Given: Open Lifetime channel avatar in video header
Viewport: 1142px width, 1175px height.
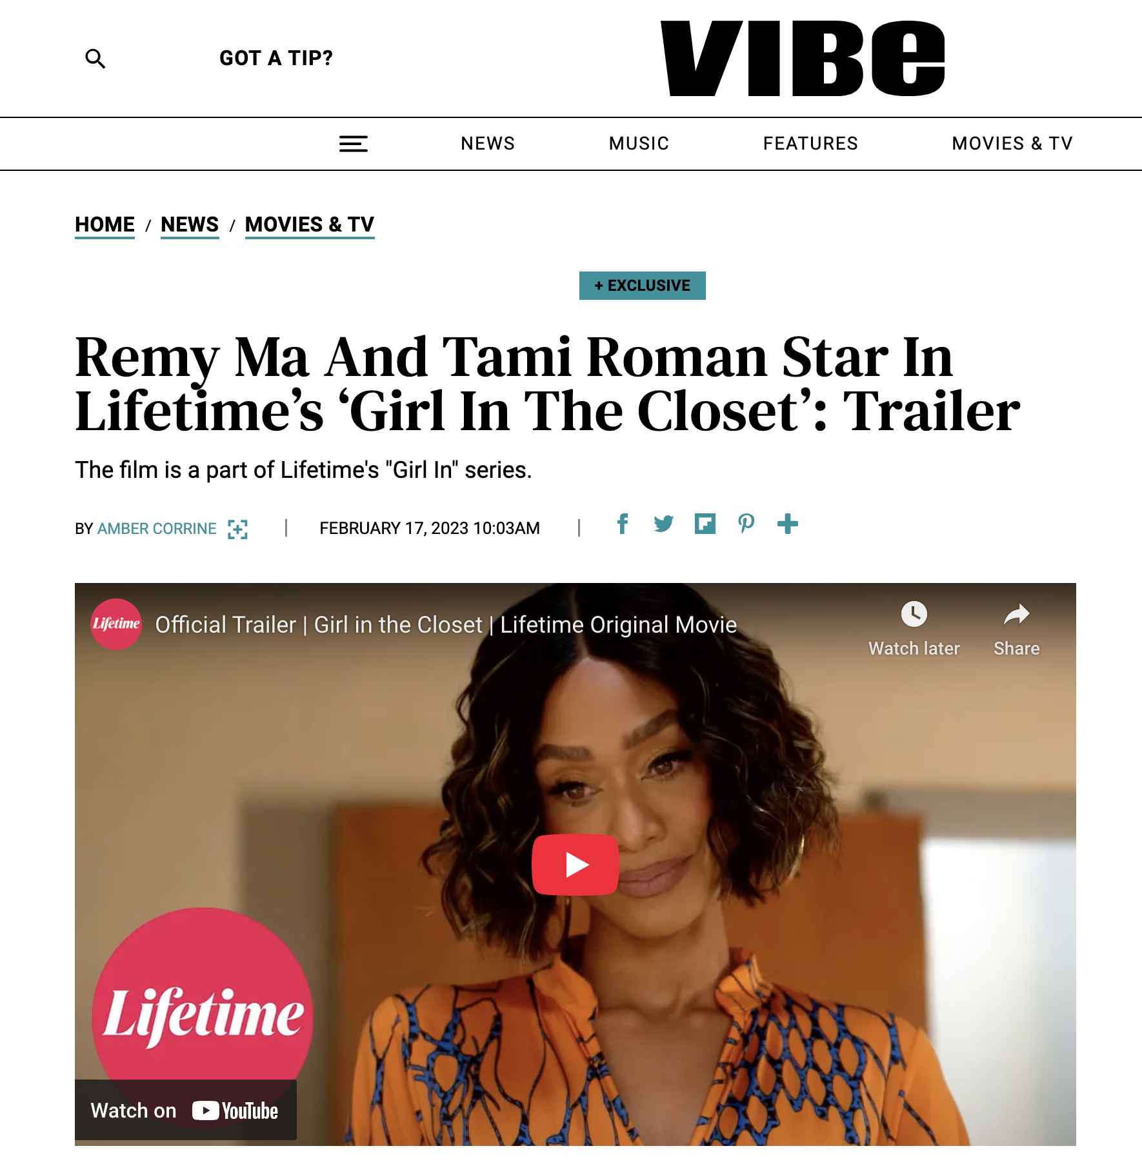Looking at the screenshot, I should tap(116, 624).
